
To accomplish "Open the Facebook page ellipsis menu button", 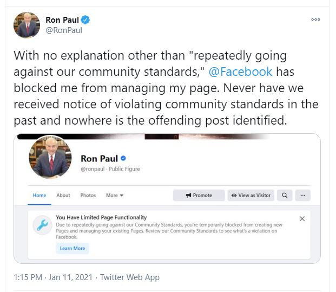I will point(302,195).
